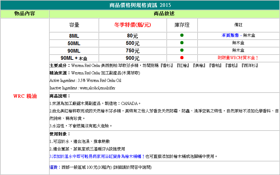
Task: Click 無木盒 note in the 90ML row
Action: pyautogui.click(x=238, y=50)
